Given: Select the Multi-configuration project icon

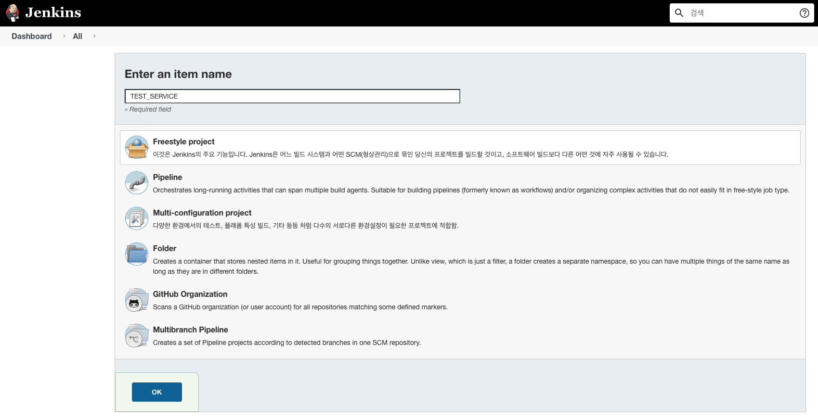Looking at the screenshot, I should [137, 218].
